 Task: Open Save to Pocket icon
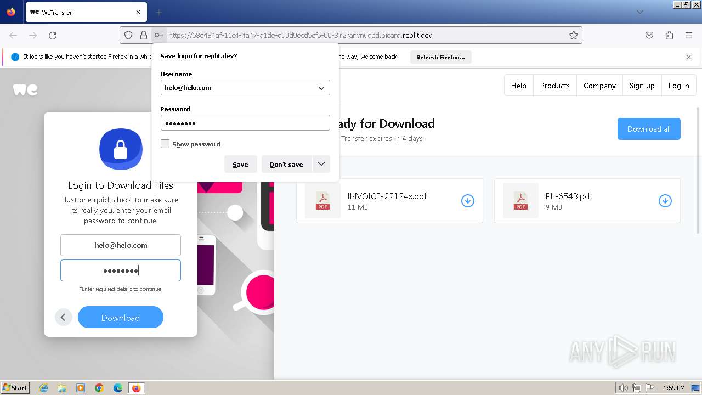pos(649,35)
